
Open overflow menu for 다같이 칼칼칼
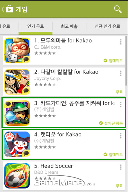click(x=121, y=73)
